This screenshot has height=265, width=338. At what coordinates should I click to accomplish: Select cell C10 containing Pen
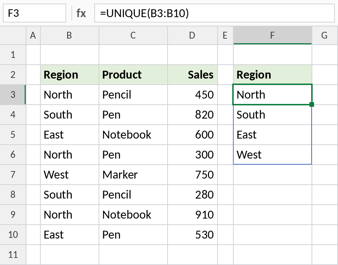(x=133, y=235)
